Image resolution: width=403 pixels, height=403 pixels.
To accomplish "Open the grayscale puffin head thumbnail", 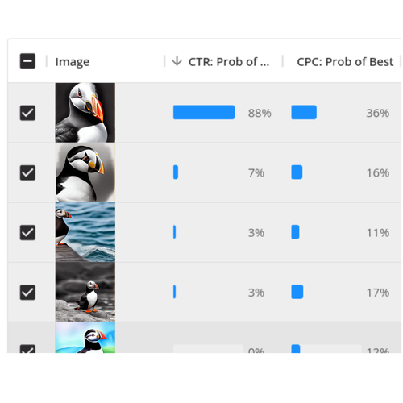I will coord(85,172).
